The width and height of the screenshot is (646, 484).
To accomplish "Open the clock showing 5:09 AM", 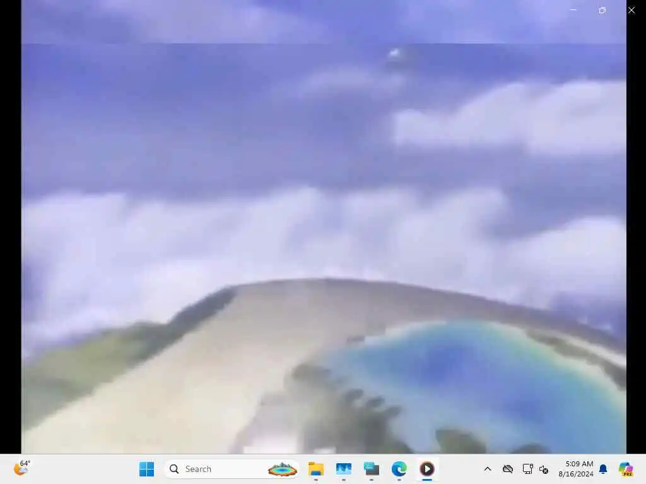I will 575,469.
